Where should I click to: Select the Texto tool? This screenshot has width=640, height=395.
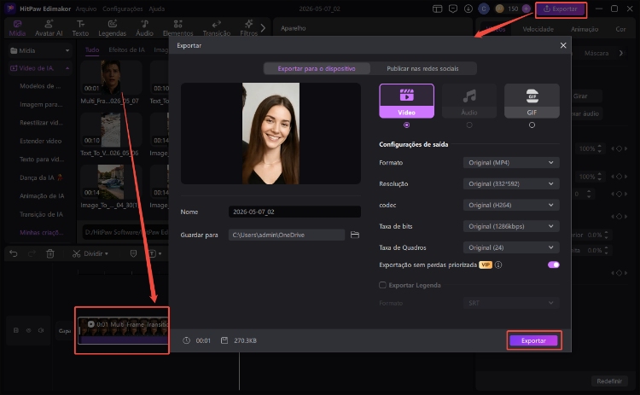click(80, 28)
